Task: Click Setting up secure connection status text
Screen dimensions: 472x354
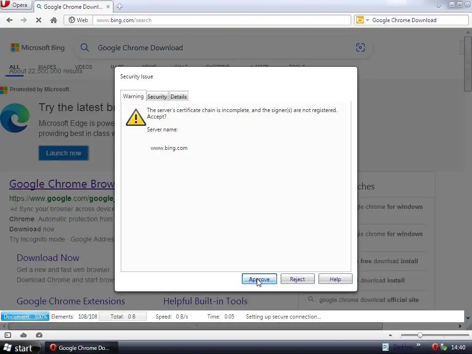Action: 283,316
